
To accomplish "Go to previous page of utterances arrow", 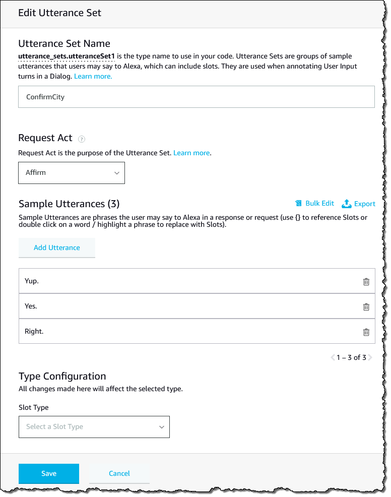I will click(333, 358).
